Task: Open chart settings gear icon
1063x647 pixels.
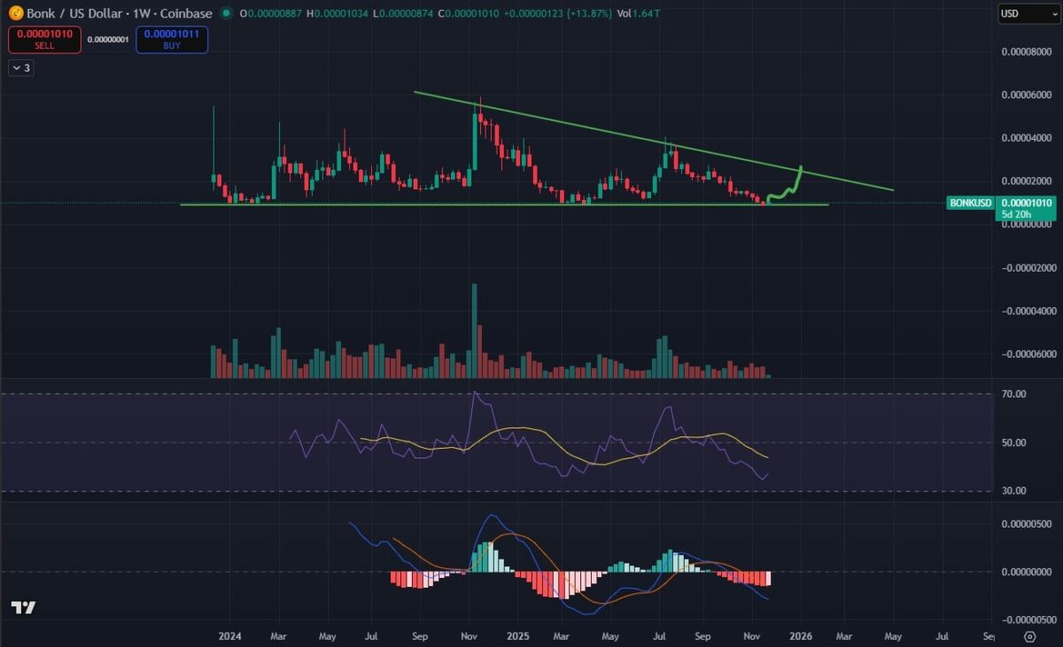Action: pyautogui.click(x=1029, y=635)
